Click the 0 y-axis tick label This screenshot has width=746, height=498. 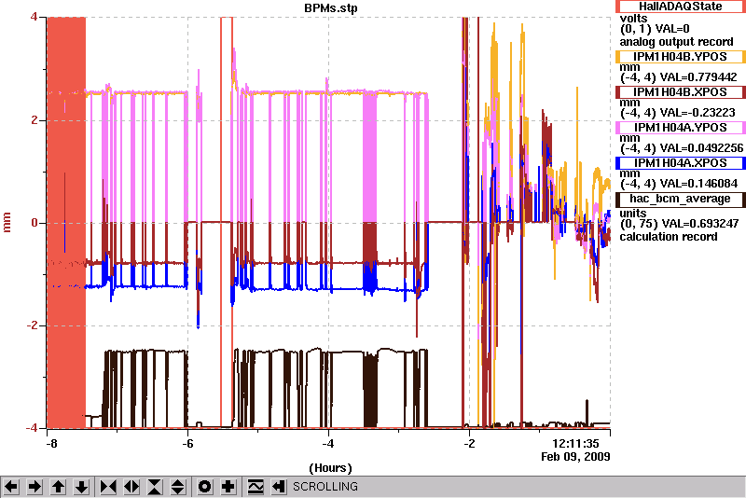point(35,223)
